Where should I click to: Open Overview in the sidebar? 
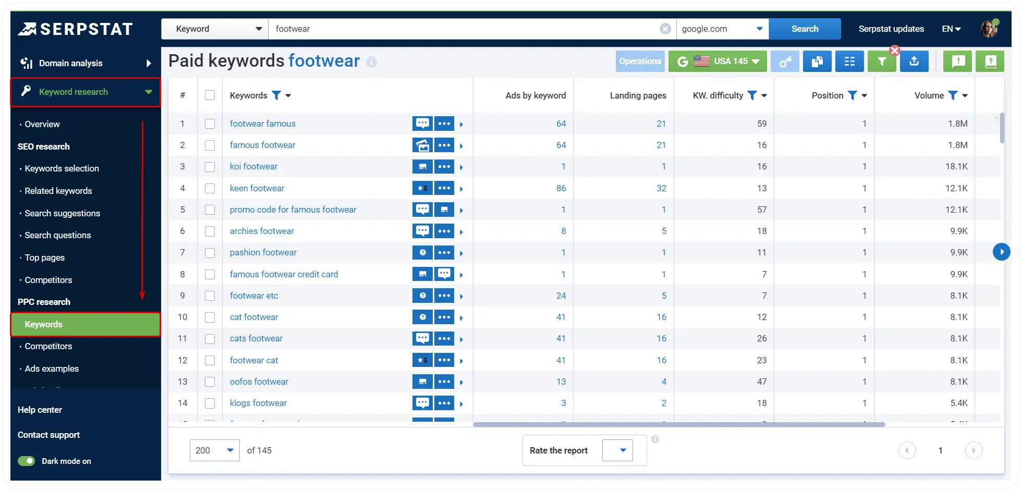tap(42, 124)
